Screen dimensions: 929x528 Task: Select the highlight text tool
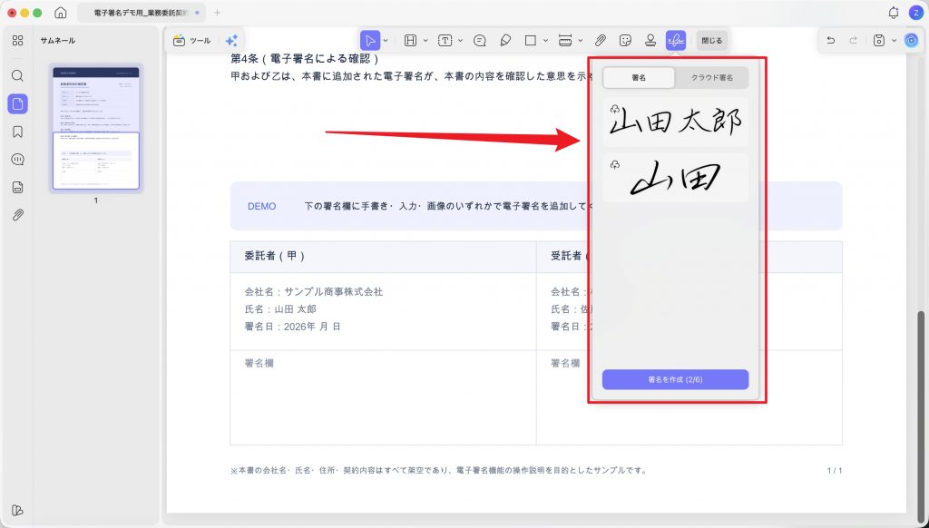pyautogui.click(x=410, y=40)
